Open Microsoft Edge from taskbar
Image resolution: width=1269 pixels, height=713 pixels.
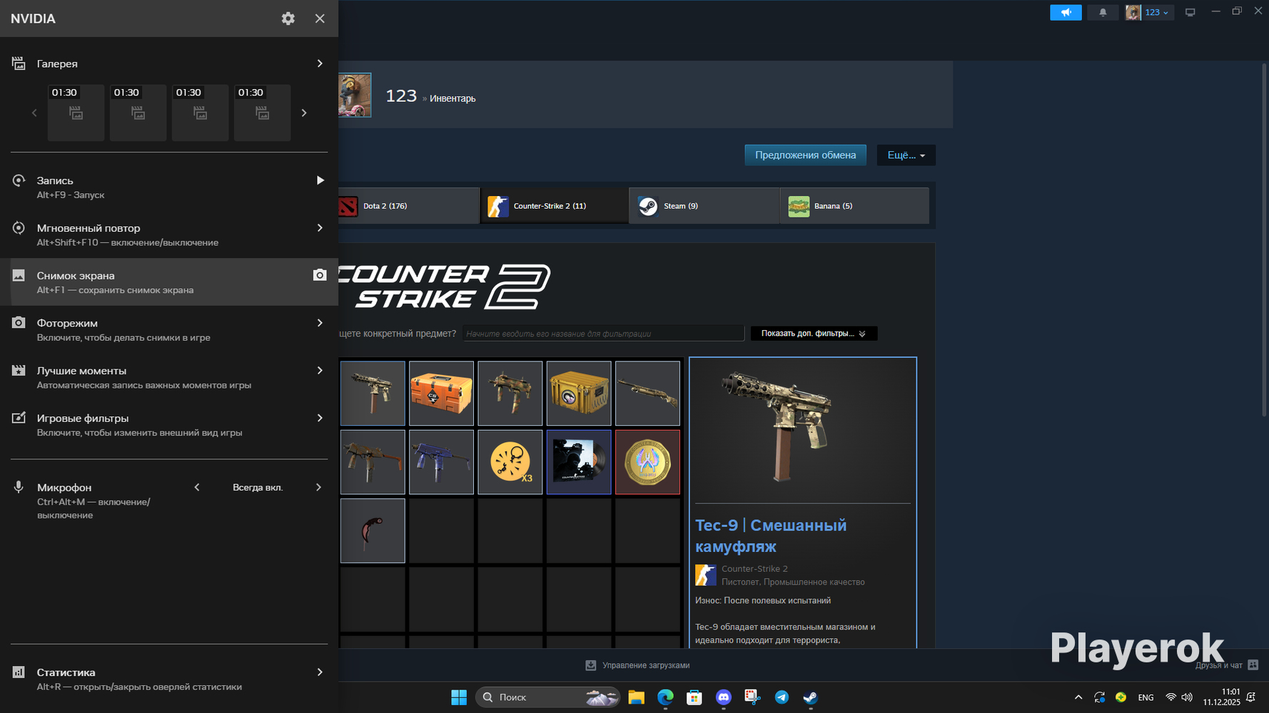(665, 697)
